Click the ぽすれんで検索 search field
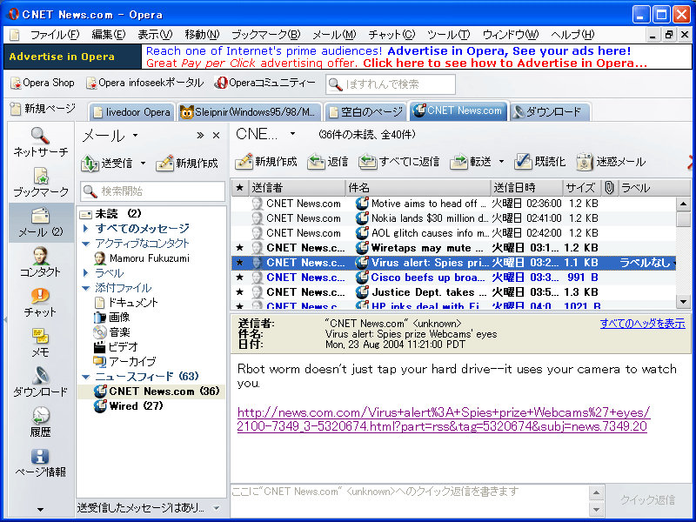 tap(391, 84)
